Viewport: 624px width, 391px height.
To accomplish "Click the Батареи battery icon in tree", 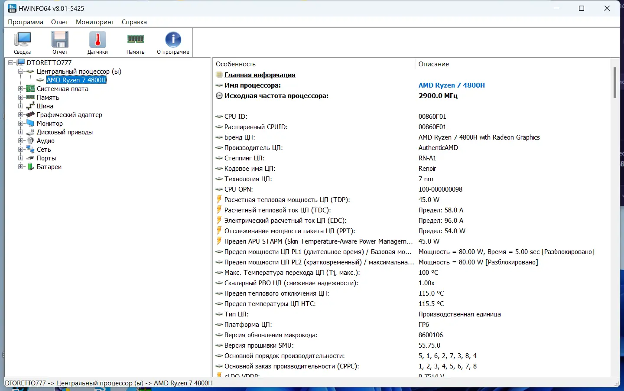I will 30,166.
